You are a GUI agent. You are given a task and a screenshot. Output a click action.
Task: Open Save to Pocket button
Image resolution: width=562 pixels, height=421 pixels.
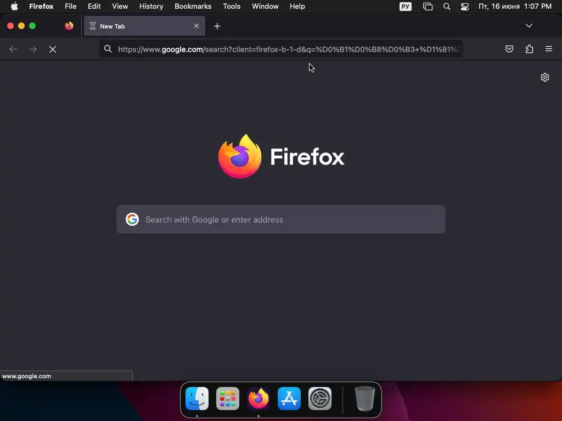tap(509, 49)
